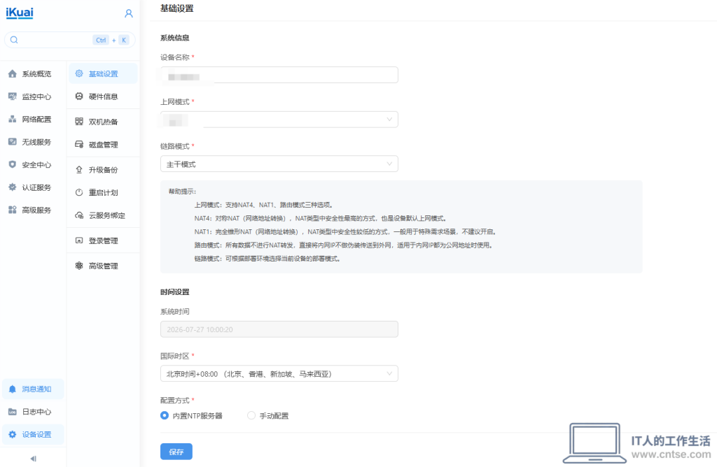Click the 安全中心 shield icon
The height and width of the screenshot is (467, 717).
click(13, 164)
